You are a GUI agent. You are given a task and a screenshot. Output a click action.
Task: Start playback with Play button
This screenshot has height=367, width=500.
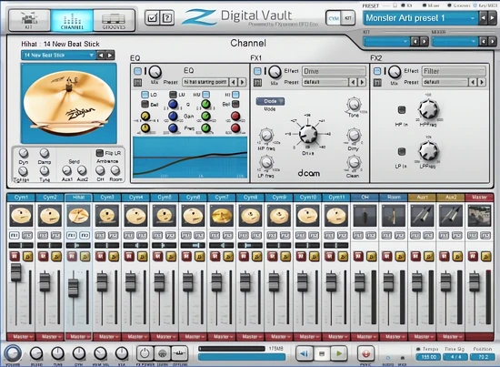click(x=339, y=353)
